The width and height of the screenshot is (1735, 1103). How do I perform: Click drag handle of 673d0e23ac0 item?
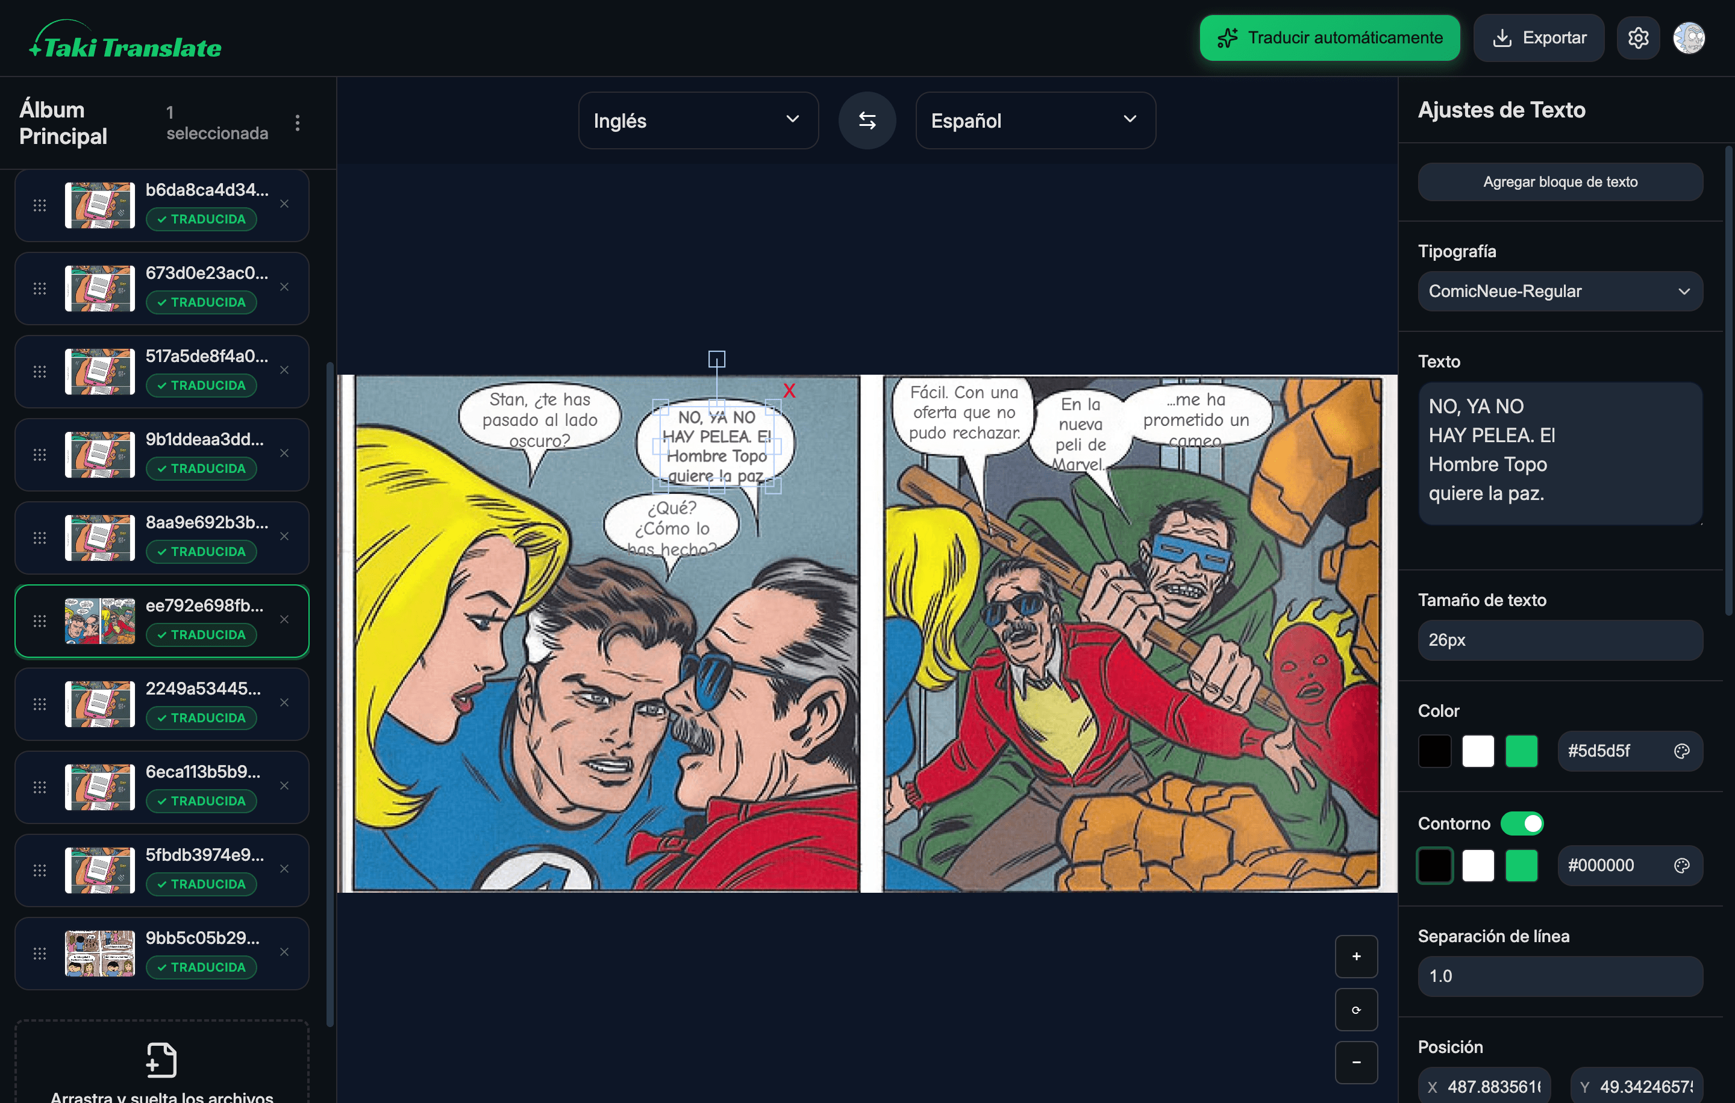click(x=40, y=288)
